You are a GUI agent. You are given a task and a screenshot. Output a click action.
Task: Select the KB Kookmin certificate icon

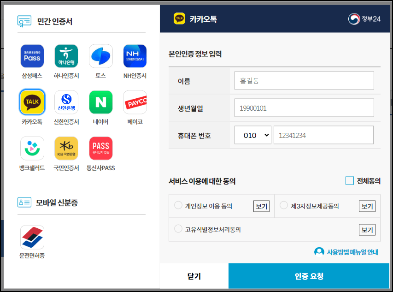coord(66,148)
